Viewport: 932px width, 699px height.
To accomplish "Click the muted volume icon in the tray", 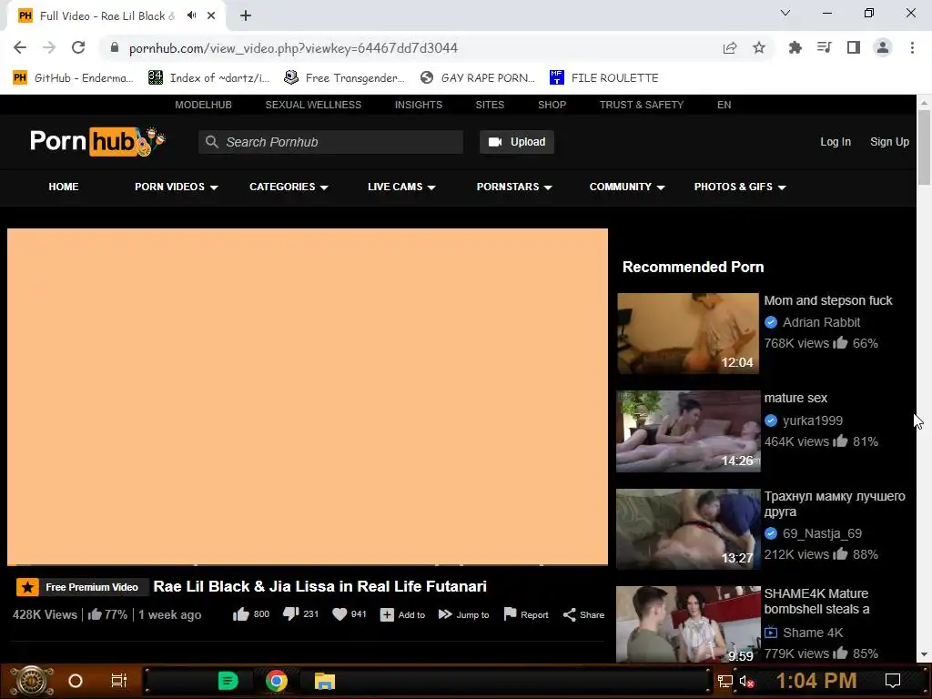I will coord(746,681).
